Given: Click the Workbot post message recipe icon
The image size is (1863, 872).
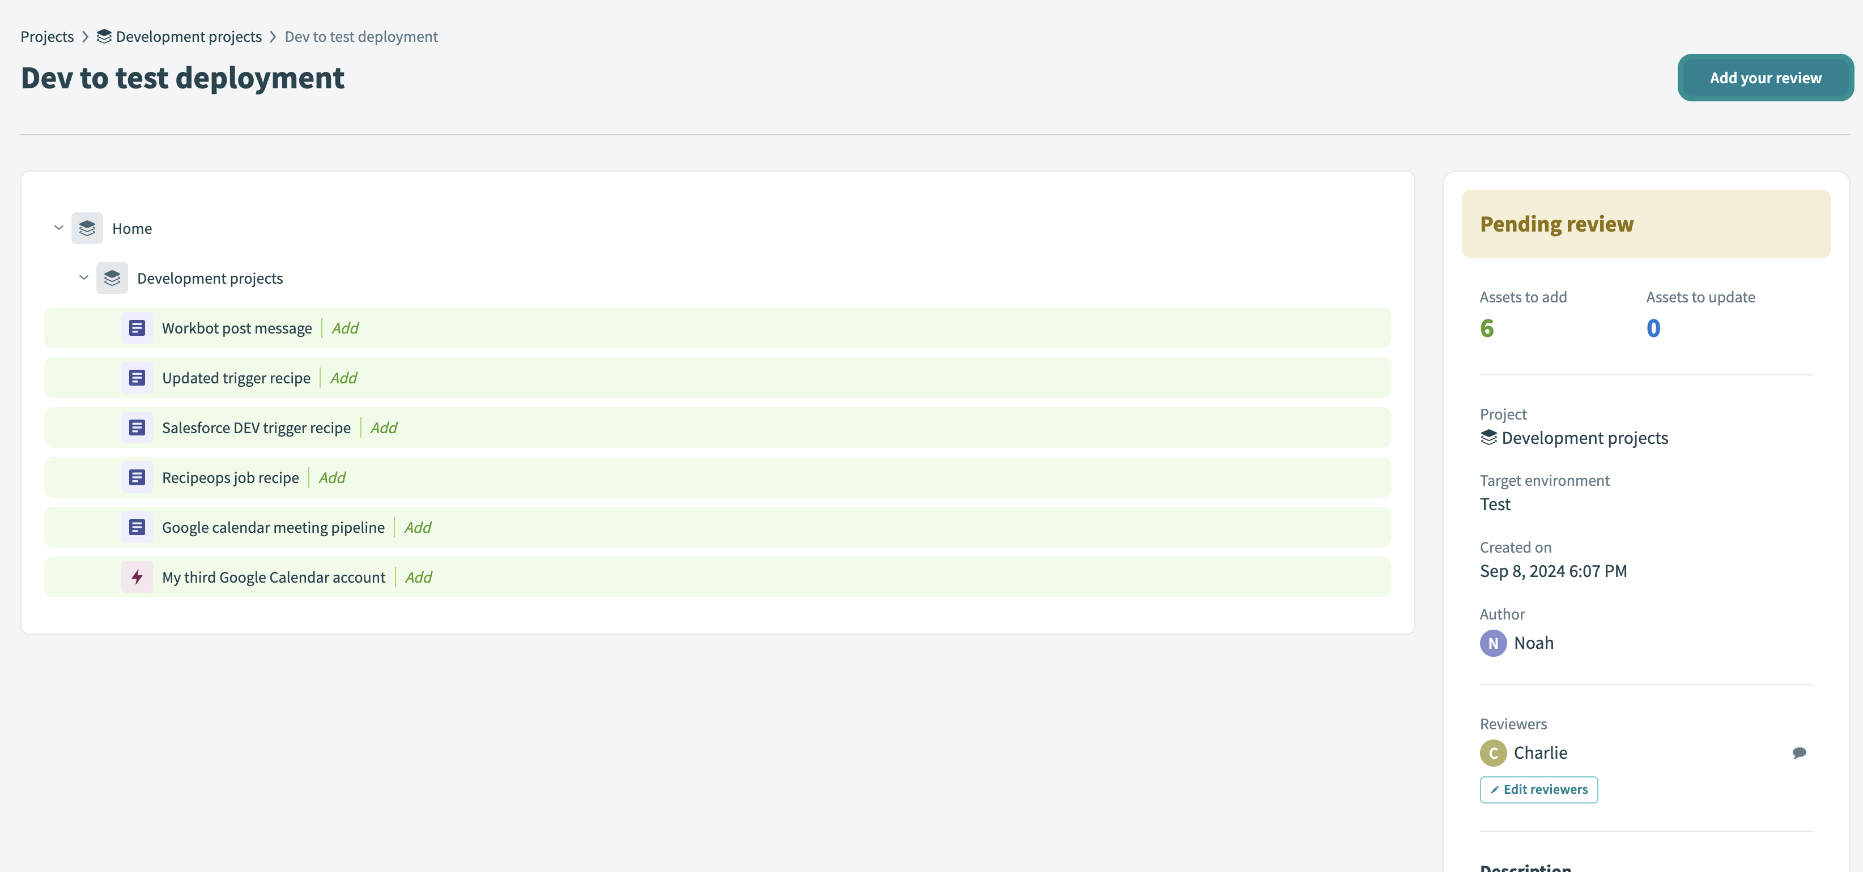Looking at the screenshot, I should [x=137, y=328].
